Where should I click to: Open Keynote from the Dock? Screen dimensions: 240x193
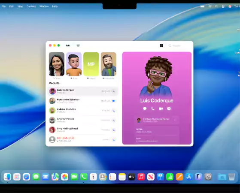click(x=160, y=177)
